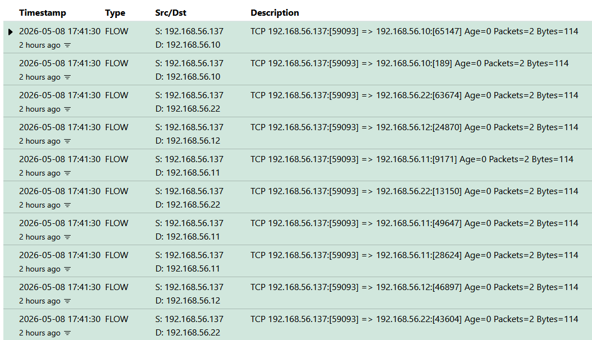Select D: 192.168.56.22 in port 63674 row

pyautogui.click(x=188, y=109)
